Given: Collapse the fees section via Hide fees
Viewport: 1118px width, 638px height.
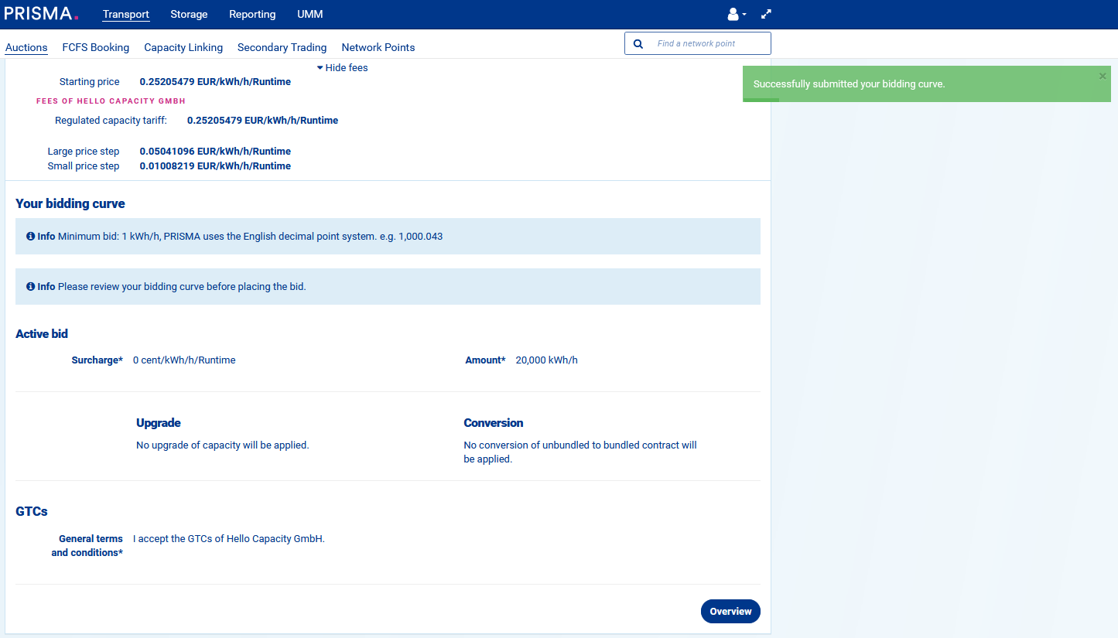Looking at the screenshot, I should point(342,68).
